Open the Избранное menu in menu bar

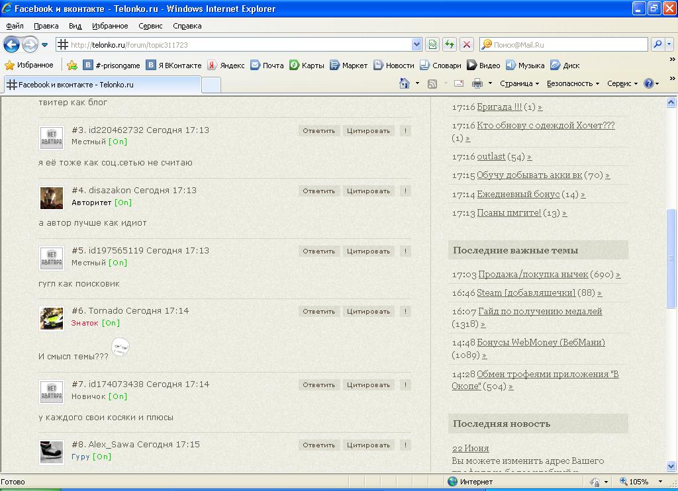[110, 26]
